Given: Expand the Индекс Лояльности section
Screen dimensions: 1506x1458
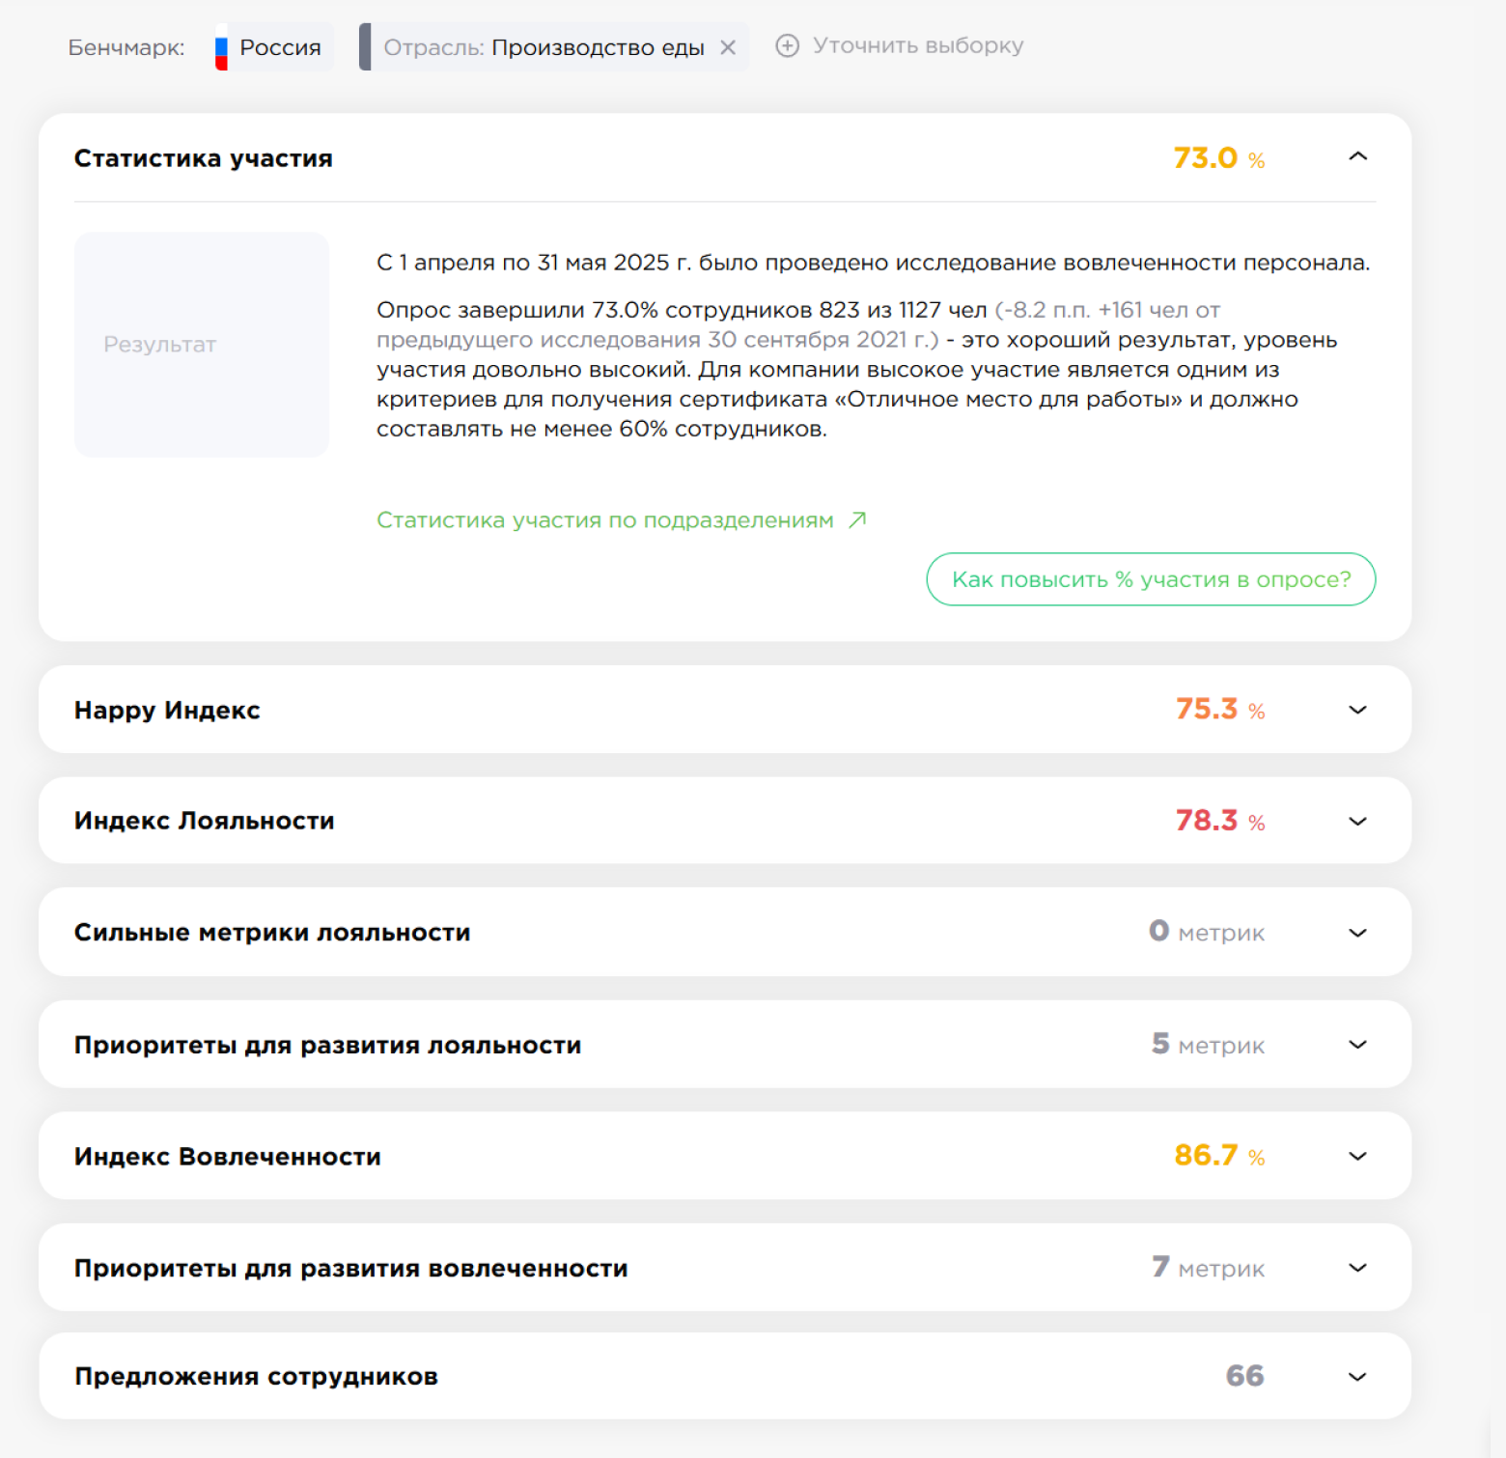Looking at the screenshot, I should pyautogui.click(x=1357, y=822).
